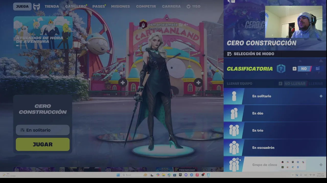Screen dimensions: 327x183
Task: Click the Bluetooth icon in the tray popup
Action: 298,167
